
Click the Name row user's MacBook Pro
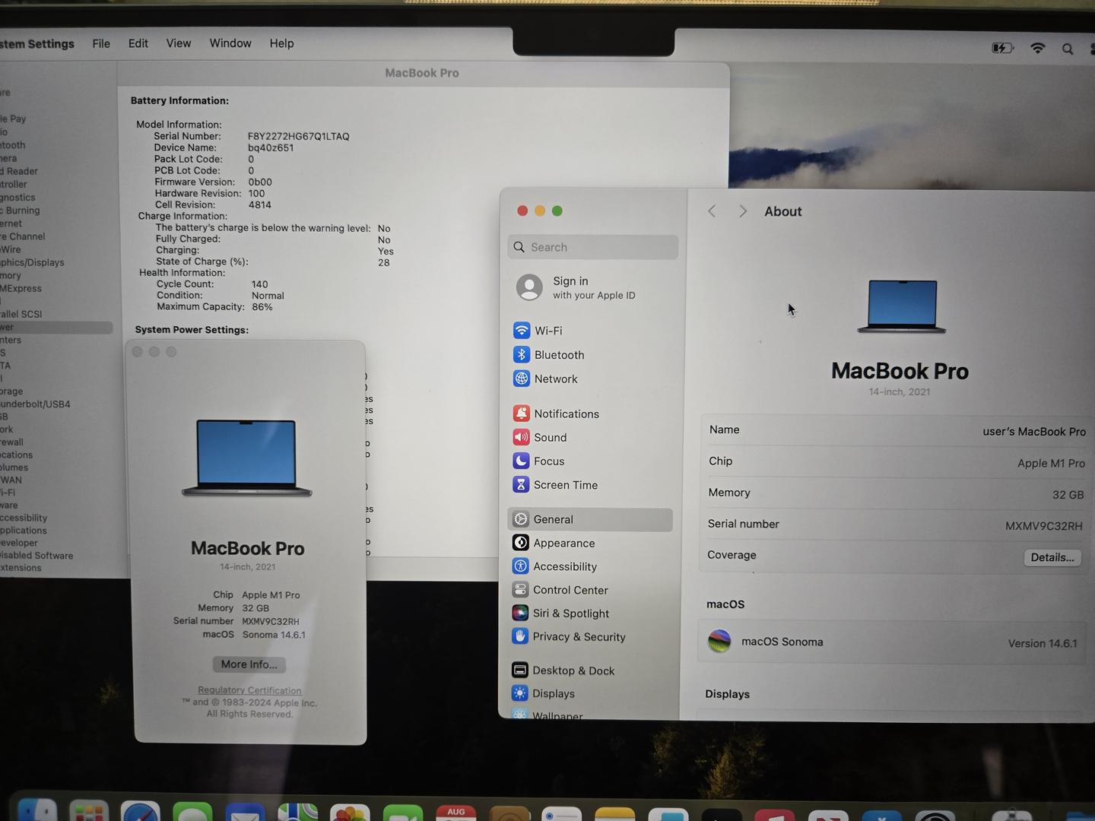point(897,430)
